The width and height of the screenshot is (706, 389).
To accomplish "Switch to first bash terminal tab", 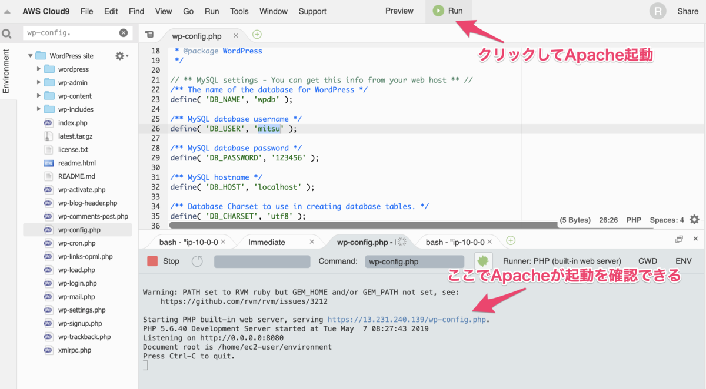I will pos(188,242).
